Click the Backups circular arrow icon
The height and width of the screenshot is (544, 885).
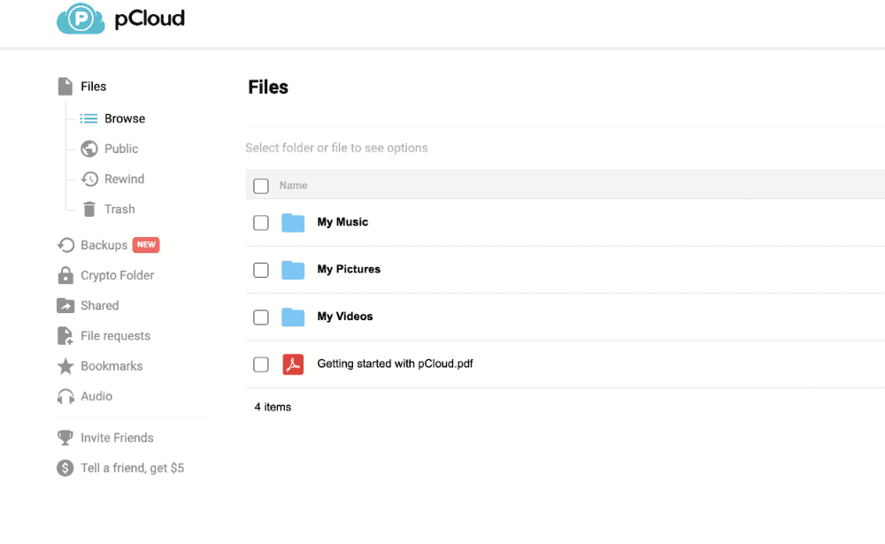coord(65,245)
